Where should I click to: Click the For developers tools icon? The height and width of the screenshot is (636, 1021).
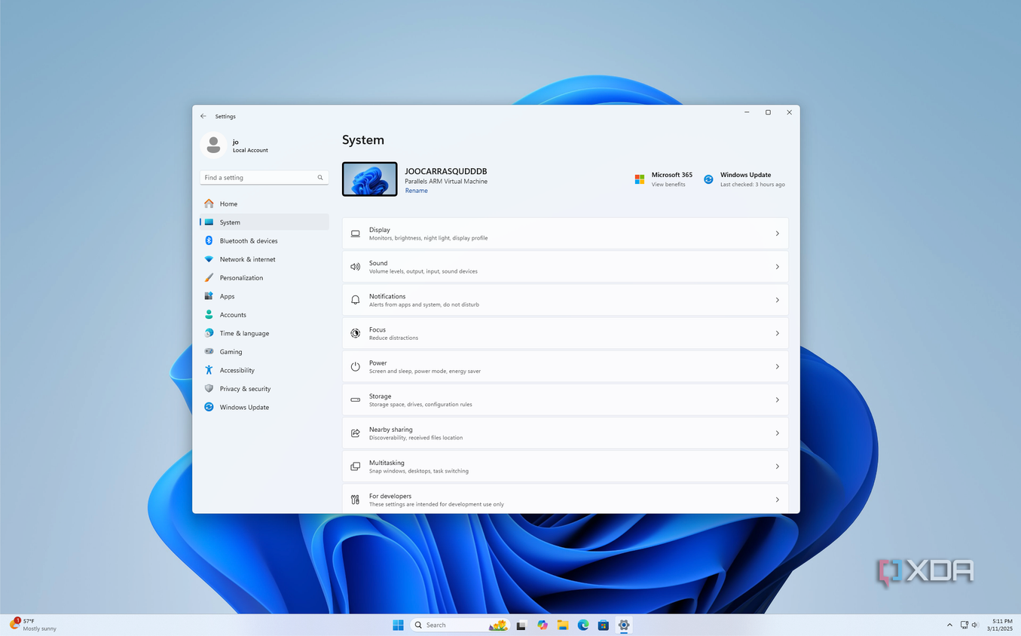pyautogui.click(x=355, y=500)
